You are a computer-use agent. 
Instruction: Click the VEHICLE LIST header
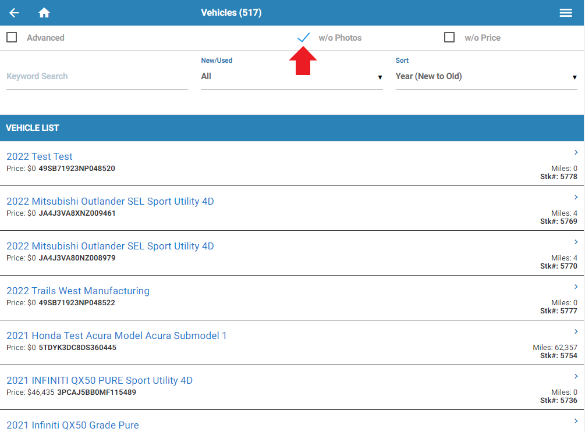pos(33,128)
